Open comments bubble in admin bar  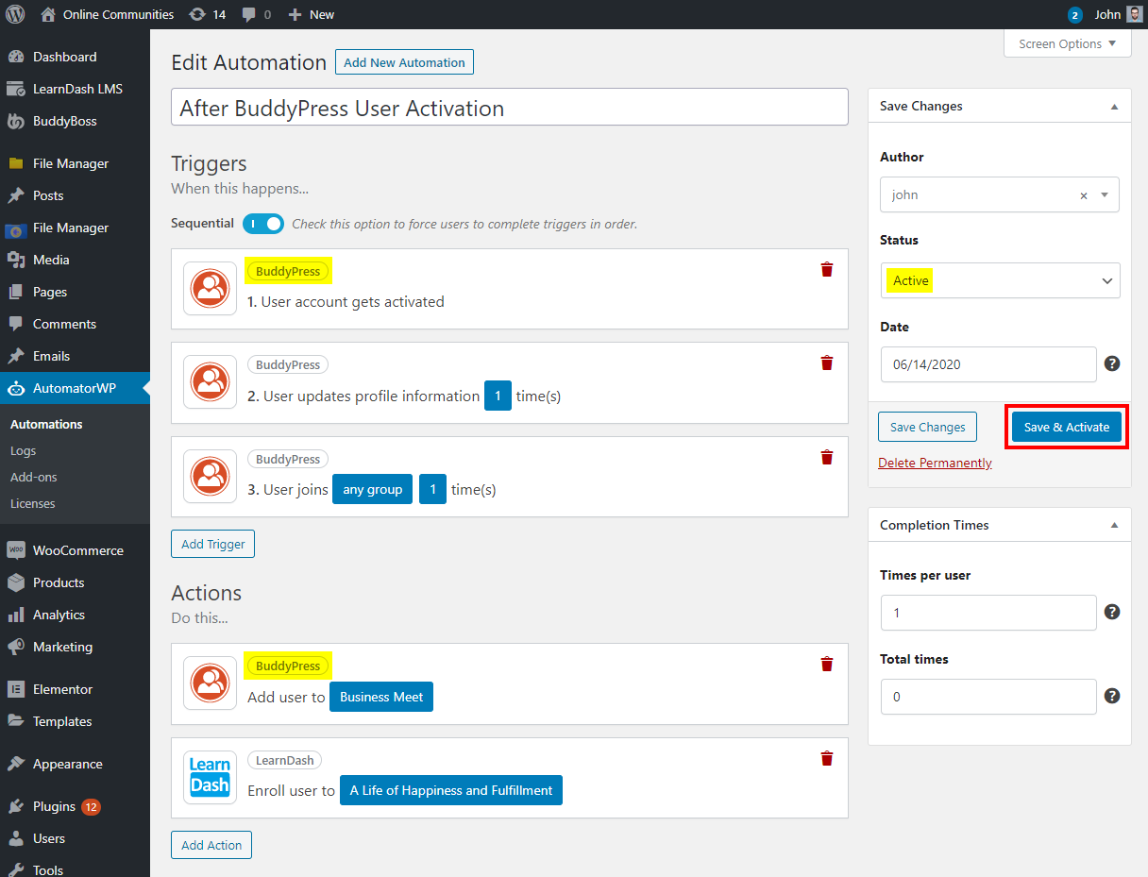click(x=256, y=14)
